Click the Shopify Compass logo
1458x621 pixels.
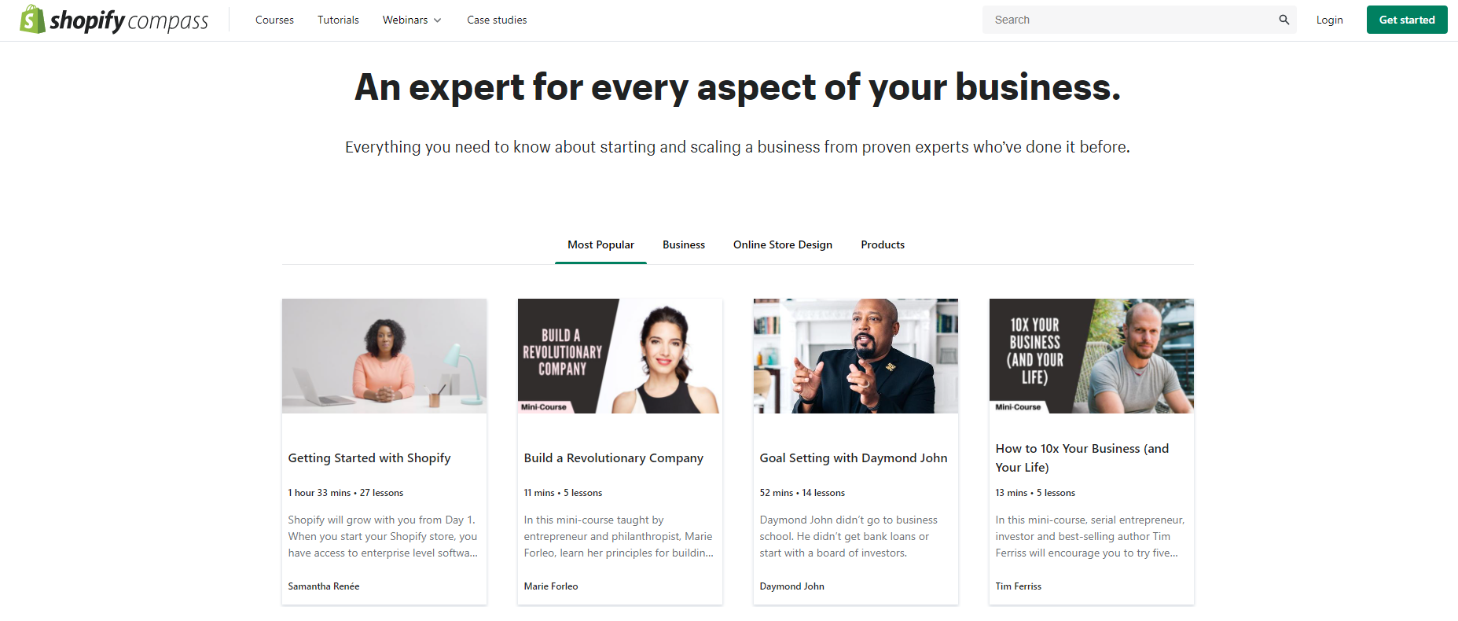coord(112,19)
